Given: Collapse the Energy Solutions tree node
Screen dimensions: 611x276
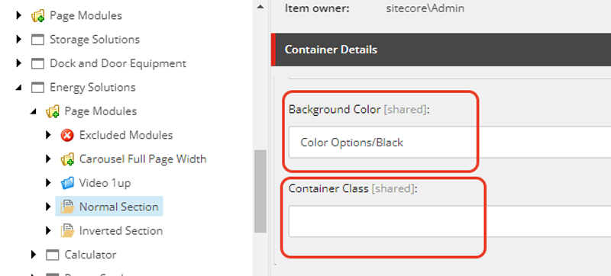Looking at the screenshot, I should [x=18, y=88].
